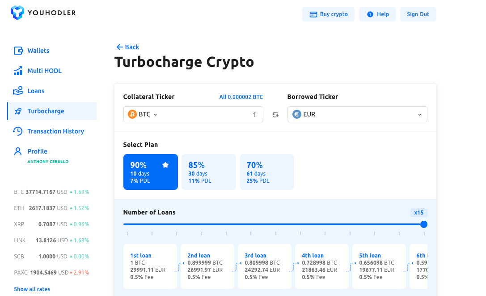The width and height of the screenshot is (486, 296).
Task: Click the Borrowed Ticker label
Action: point(313,97)
